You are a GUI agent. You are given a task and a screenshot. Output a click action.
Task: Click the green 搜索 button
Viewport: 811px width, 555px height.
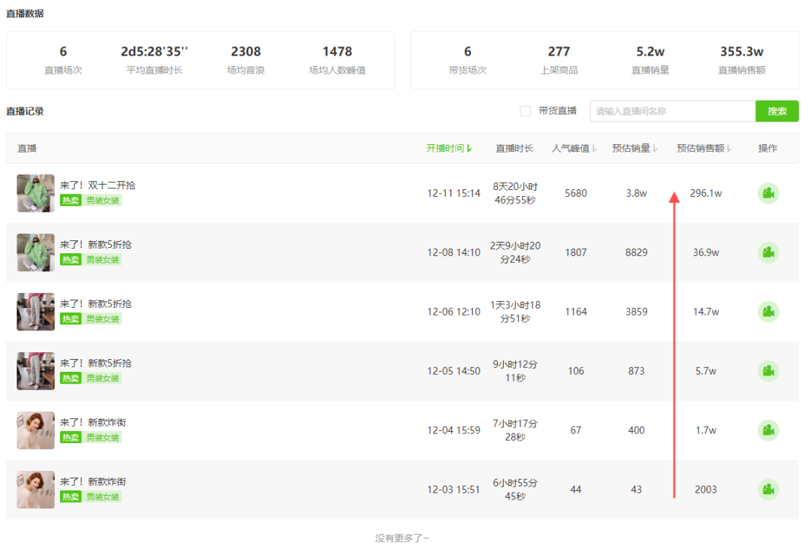pos(776,111)
